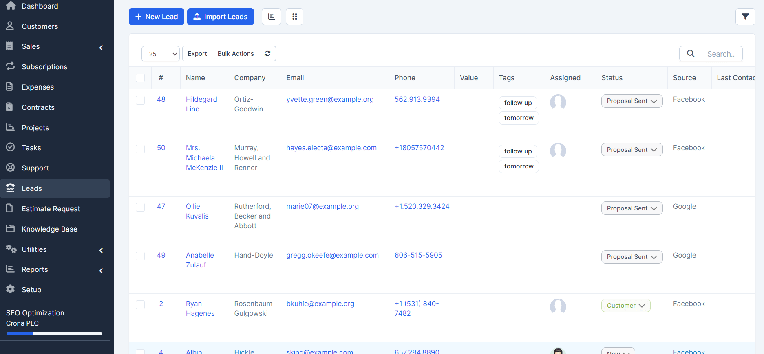Click the Customers person icon

point(11,26)
